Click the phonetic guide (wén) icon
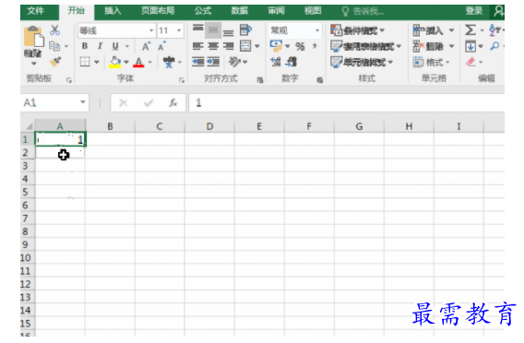 (x=169, y=62)
